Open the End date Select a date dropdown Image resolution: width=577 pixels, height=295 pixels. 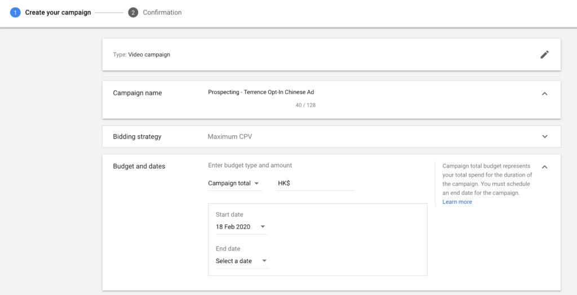pos(242,261)
